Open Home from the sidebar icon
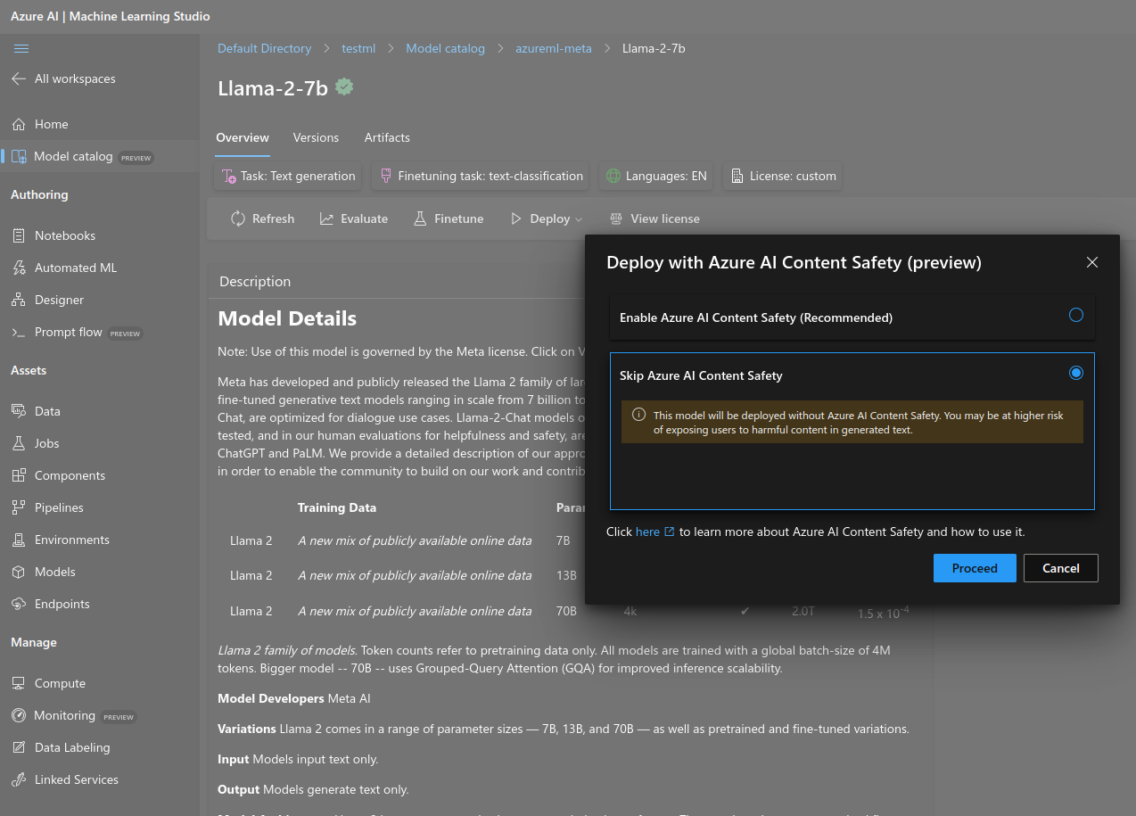Image resolution: width=1136 pixels, height=816 pixels. tap(19, 124)
